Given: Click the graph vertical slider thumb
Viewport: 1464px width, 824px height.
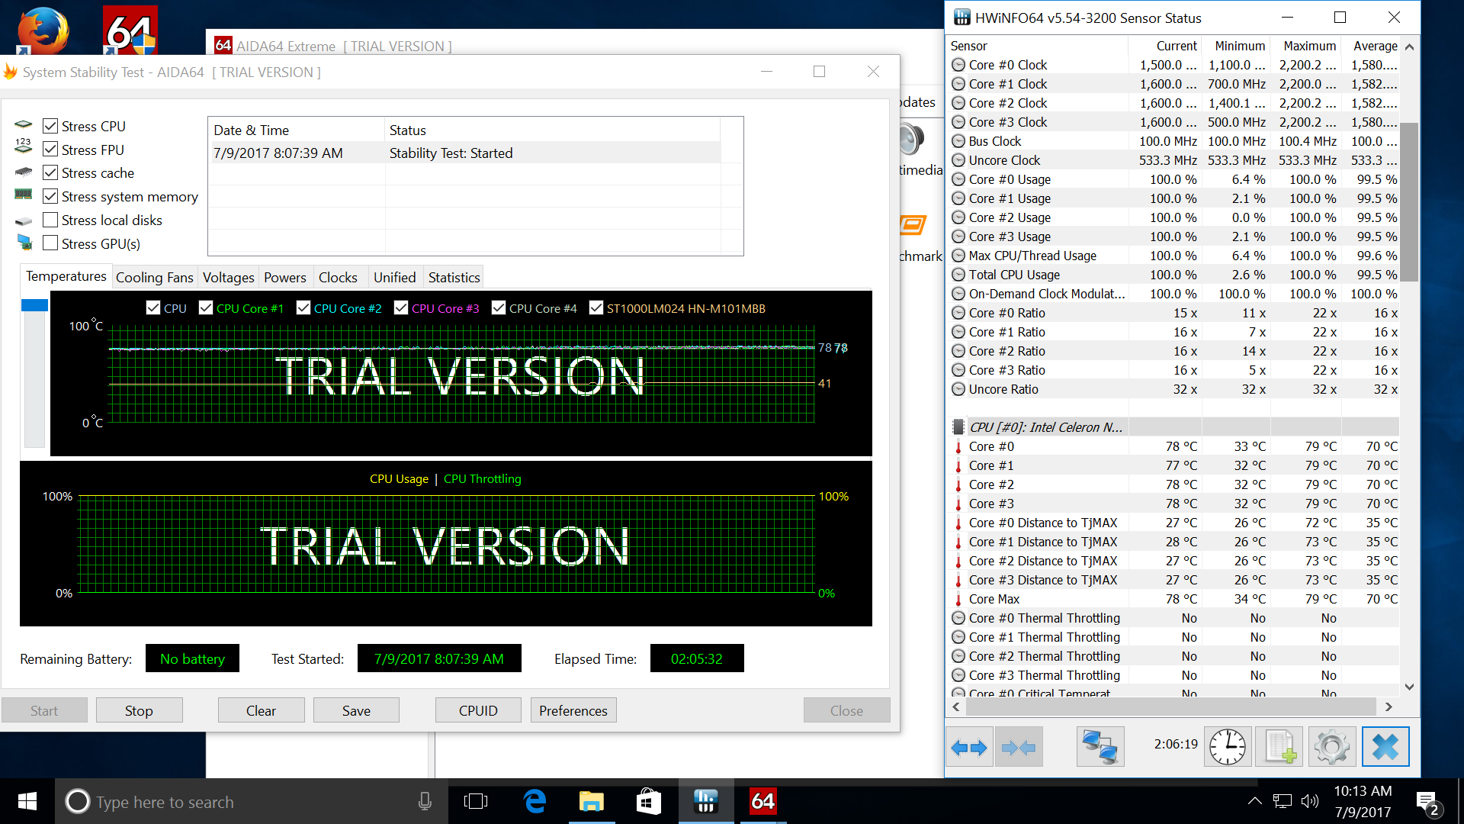Looking at the screenshot, I should coord(34,305).
